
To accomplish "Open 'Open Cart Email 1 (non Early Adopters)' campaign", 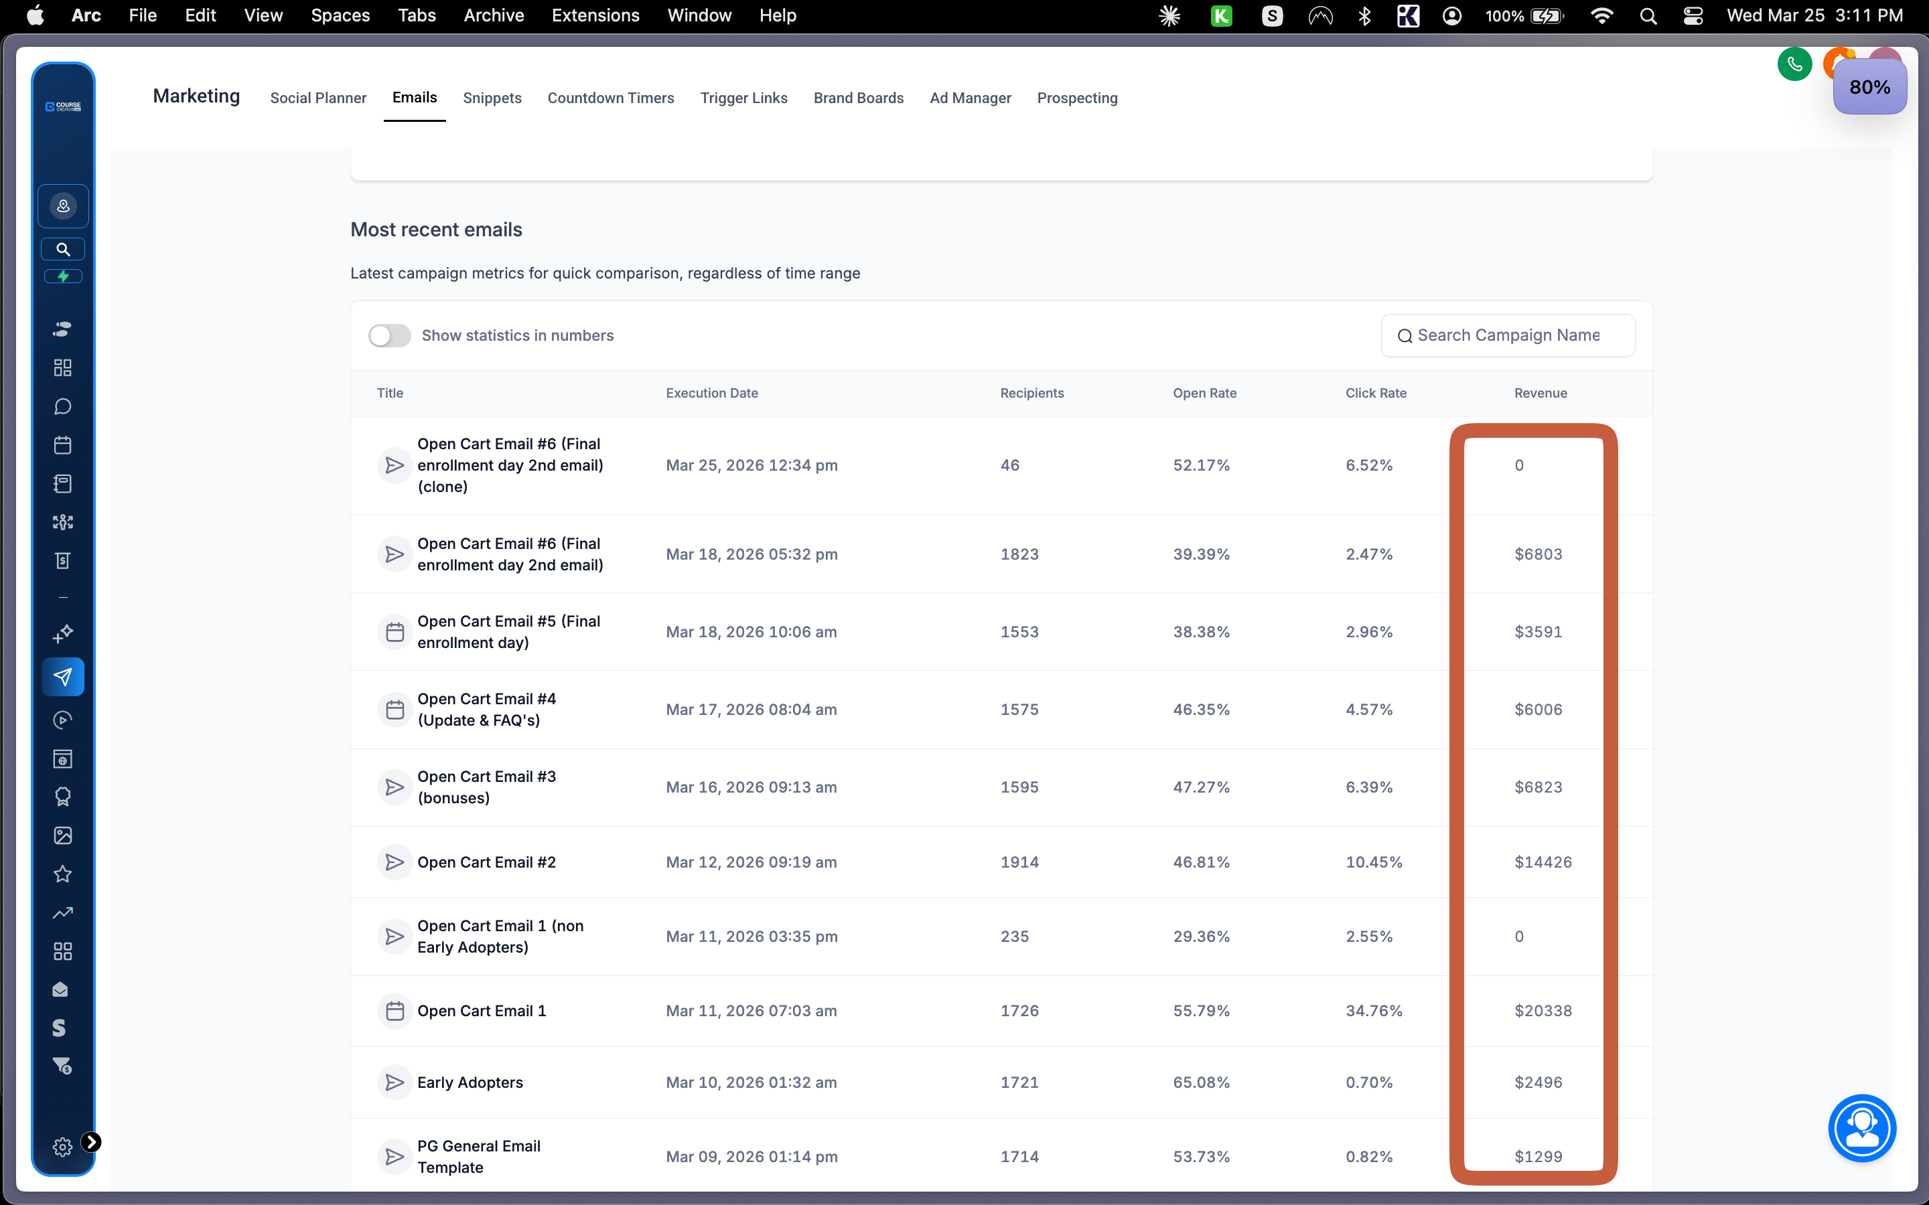I will [500, 937].
